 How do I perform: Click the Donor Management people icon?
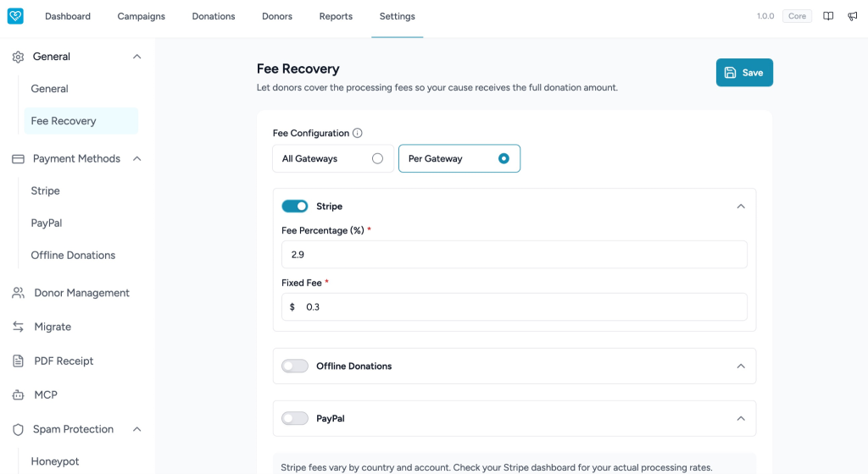point(19,293)
